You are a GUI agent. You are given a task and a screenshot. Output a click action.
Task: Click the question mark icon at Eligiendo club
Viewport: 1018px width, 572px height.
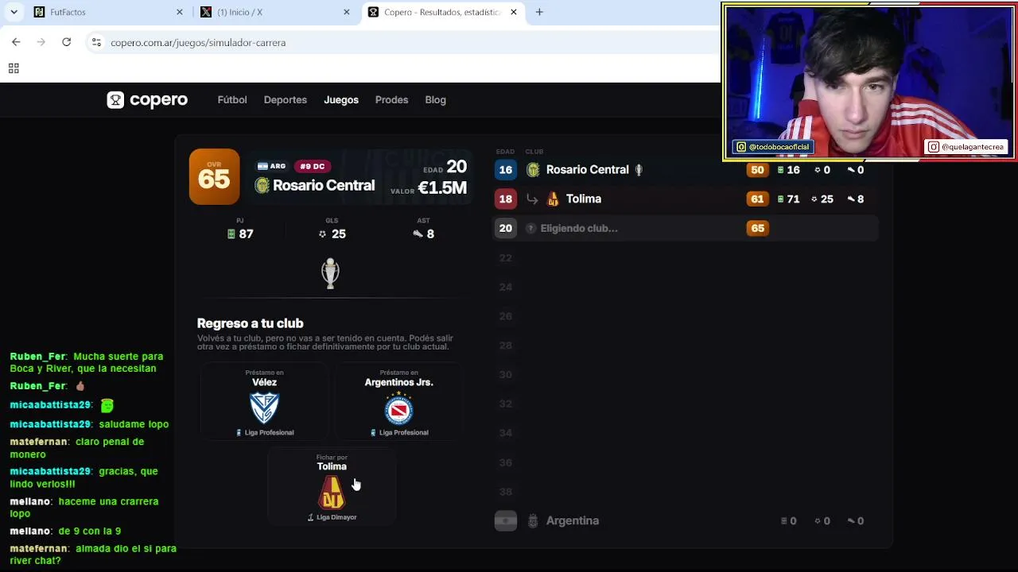tap(531, 229)
